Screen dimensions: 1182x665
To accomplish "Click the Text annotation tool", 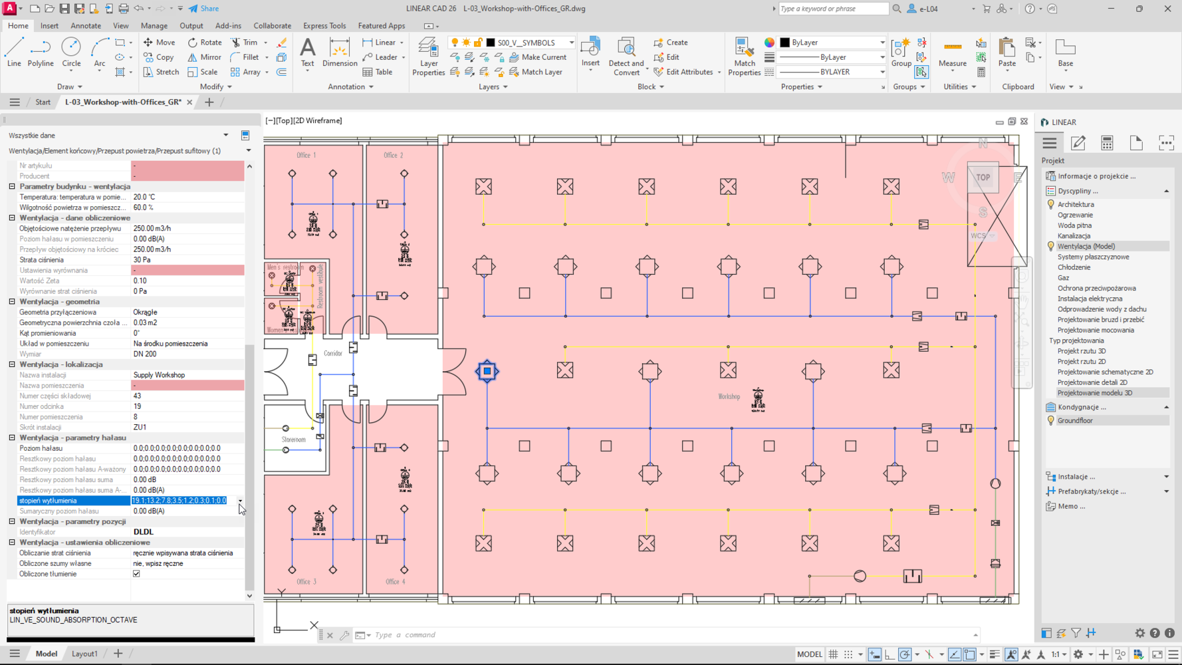I will [x=307, y=53].
